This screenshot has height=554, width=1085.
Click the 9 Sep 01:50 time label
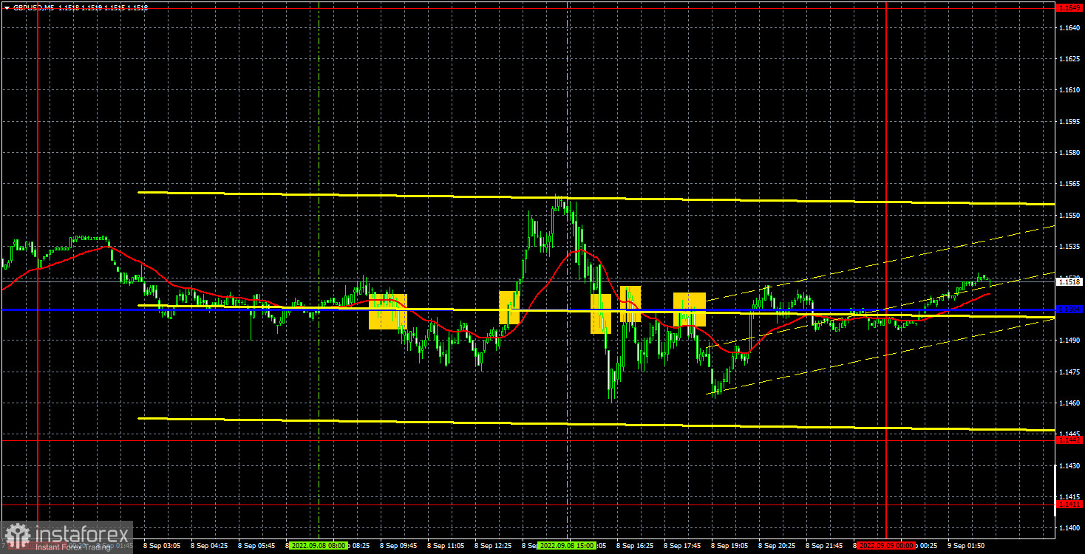tap(965, 545)
